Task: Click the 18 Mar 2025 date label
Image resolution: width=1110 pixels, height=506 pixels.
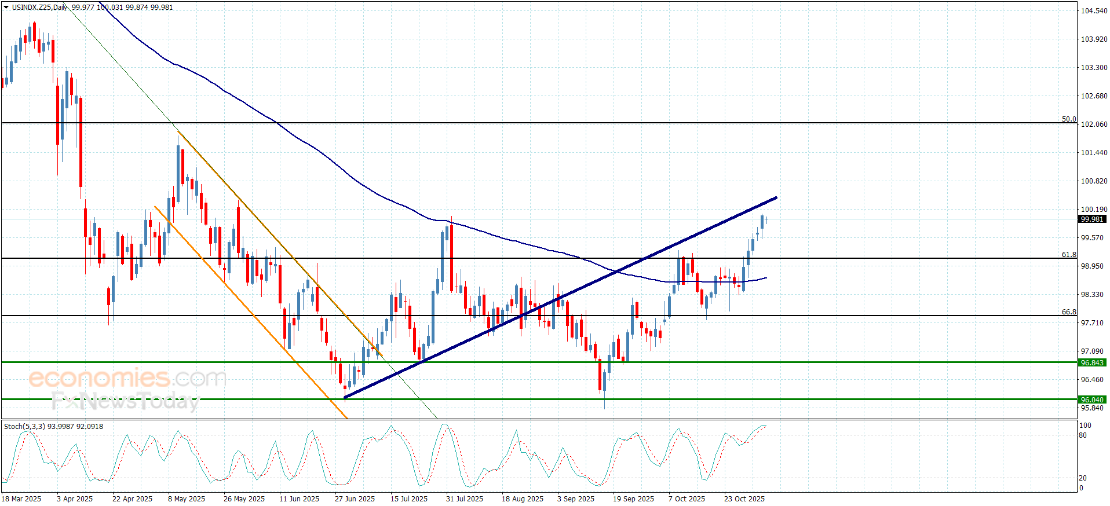Action: pos(21,499)
